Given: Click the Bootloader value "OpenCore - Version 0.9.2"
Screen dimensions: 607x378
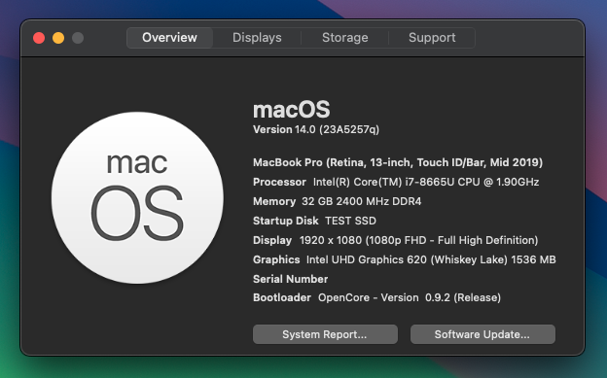Looking at the screenshot, I should click(384, 297).
